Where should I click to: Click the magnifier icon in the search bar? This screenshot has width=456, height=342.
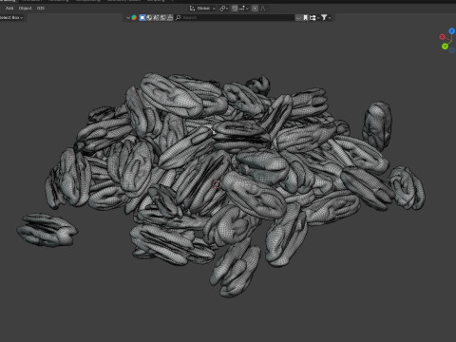pos(179,18)
